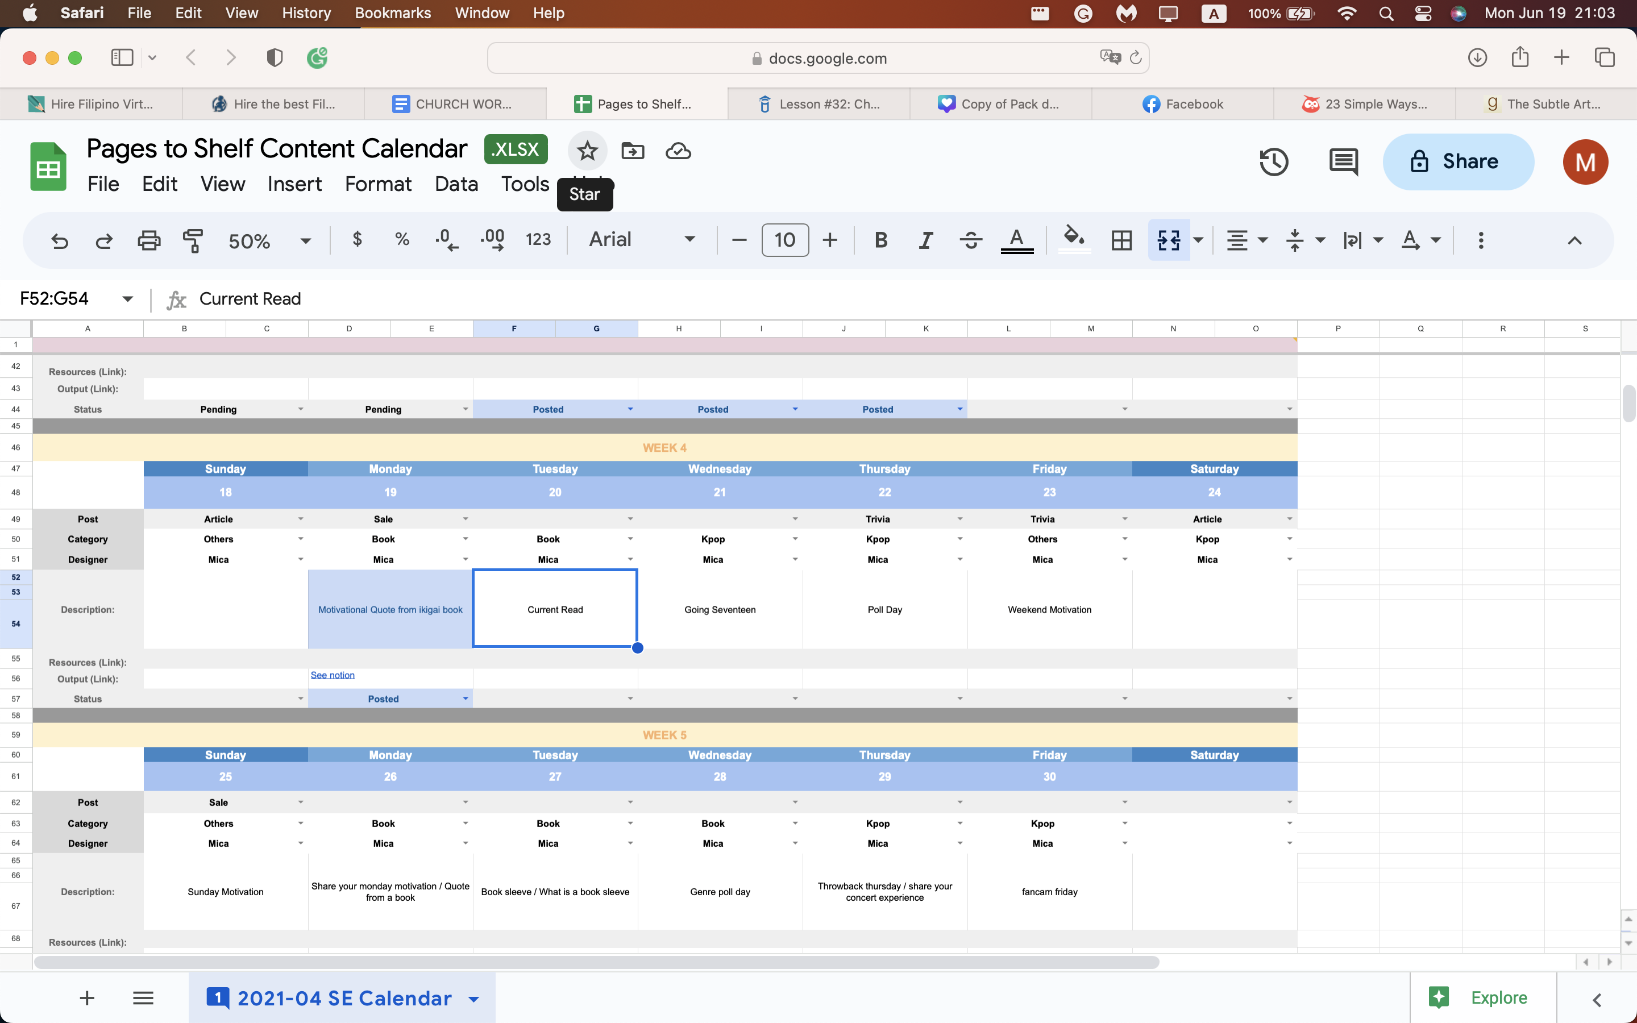1637x1023 pixels.
Task: Select the Paint format roller icon
Action: [x=193, y=240]
